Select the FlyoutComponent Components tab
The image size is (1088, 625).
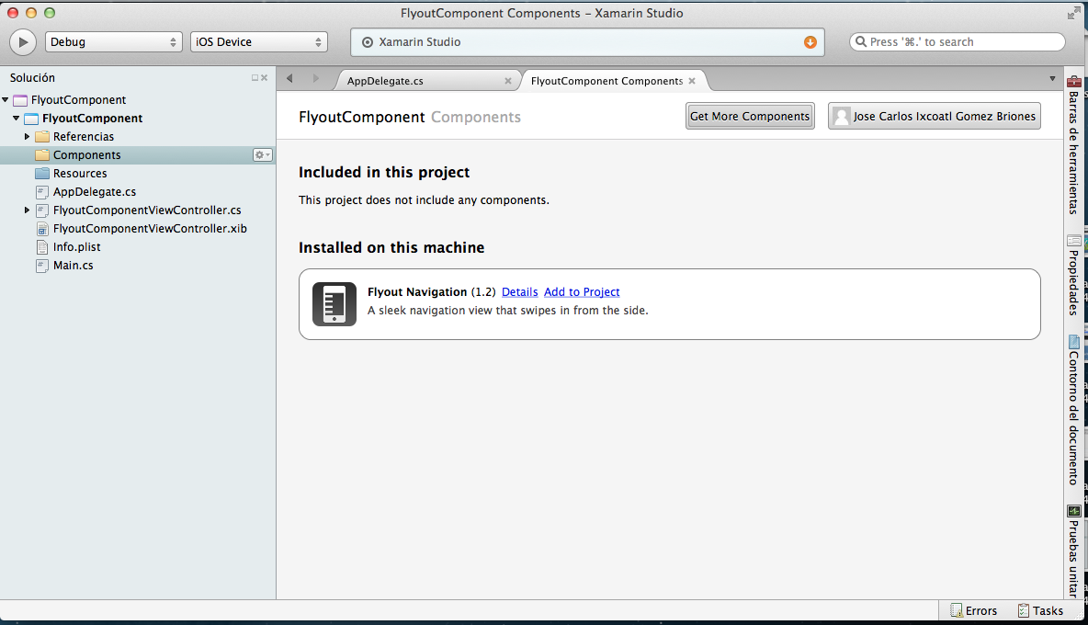[x=606, y=81]
